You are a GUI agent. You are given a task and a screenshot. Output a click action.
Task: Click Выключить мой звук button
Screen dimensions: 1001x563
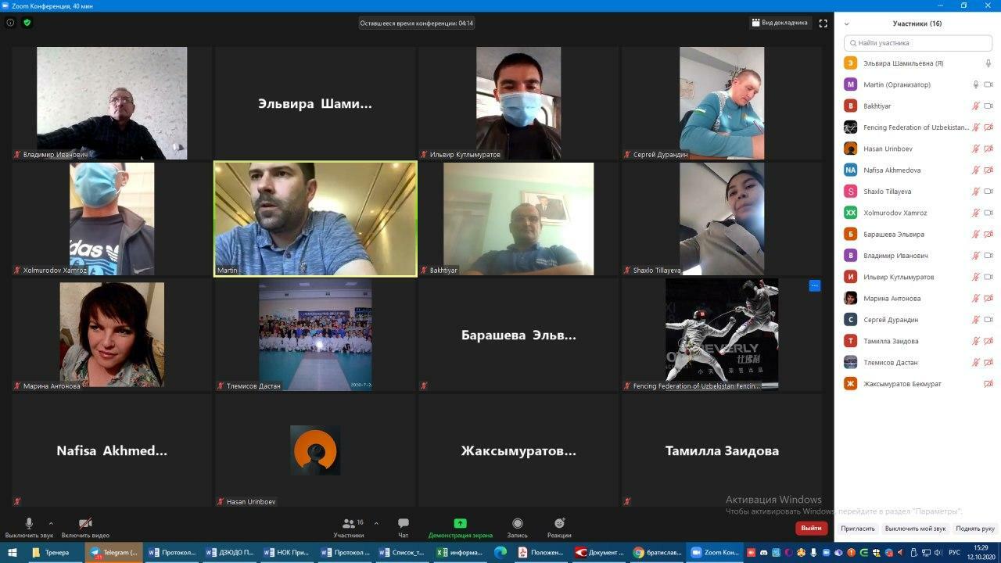click(916, 529)
